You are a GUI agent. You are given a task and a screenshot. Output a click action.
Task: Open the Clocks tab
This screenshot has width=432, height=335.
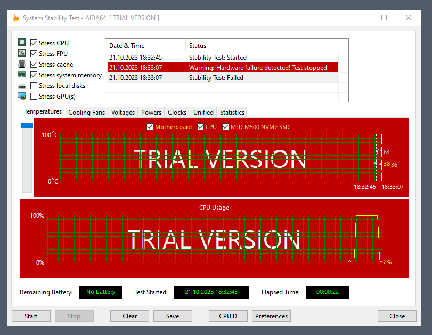point(177,113)
